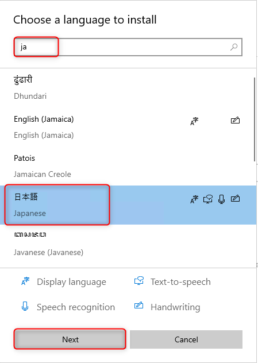Click the language search field containing "ja"
The height and width of the screenshot is (363, 258).
point(128,47)
